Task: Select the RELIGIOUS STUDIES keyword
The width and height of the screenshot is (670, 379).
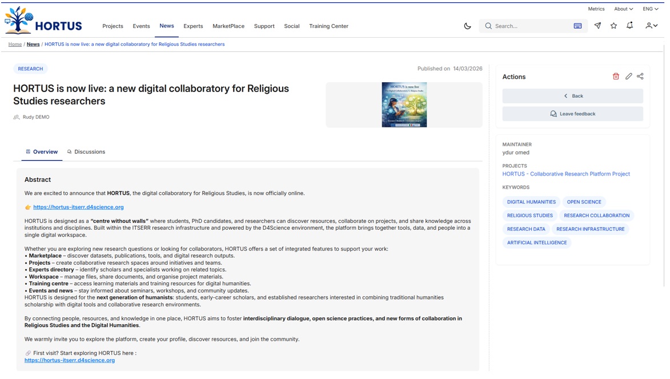Action: [530, 216]
